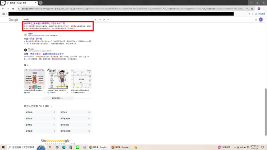Open options next to 其他人也搜尋了以下項目

point(52,106)
